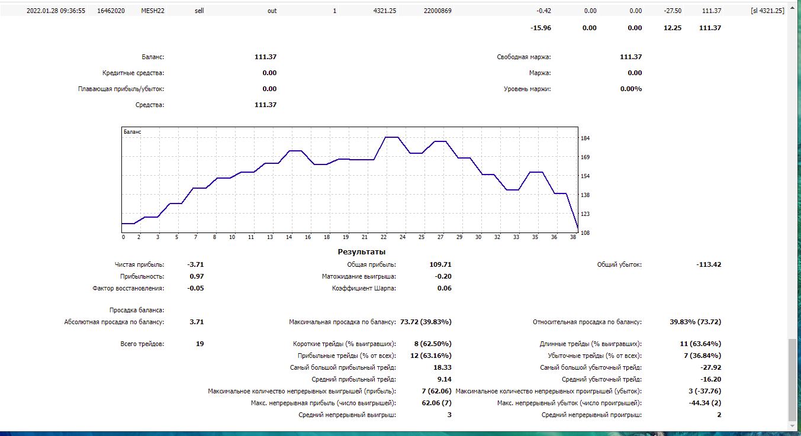
Task: Click the 'Результаты' heading
Action: [x=362, y=252]
